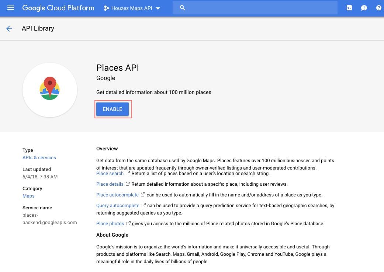
Task: Click the search magnifier icon
Action: click(182, 8)
